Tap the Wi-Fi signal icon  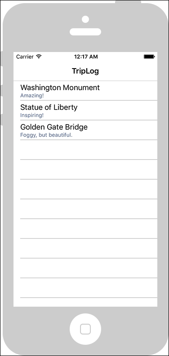coord(39,56)
